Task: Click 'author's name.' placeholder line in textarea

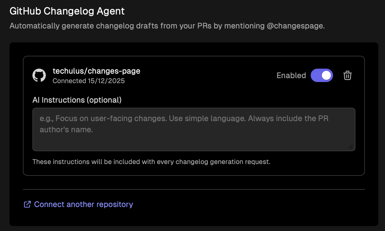Action: [66, 129]
